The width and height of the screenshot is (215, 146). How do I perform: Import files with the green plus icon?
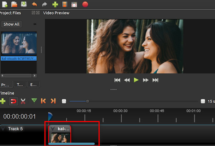click(x=55, y=5)
